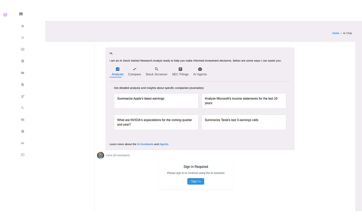Image resolution: width=362 pixels, height=219 pixels.
Task: Click the SEC Filings document icon
Action: (x=180, y=69)
